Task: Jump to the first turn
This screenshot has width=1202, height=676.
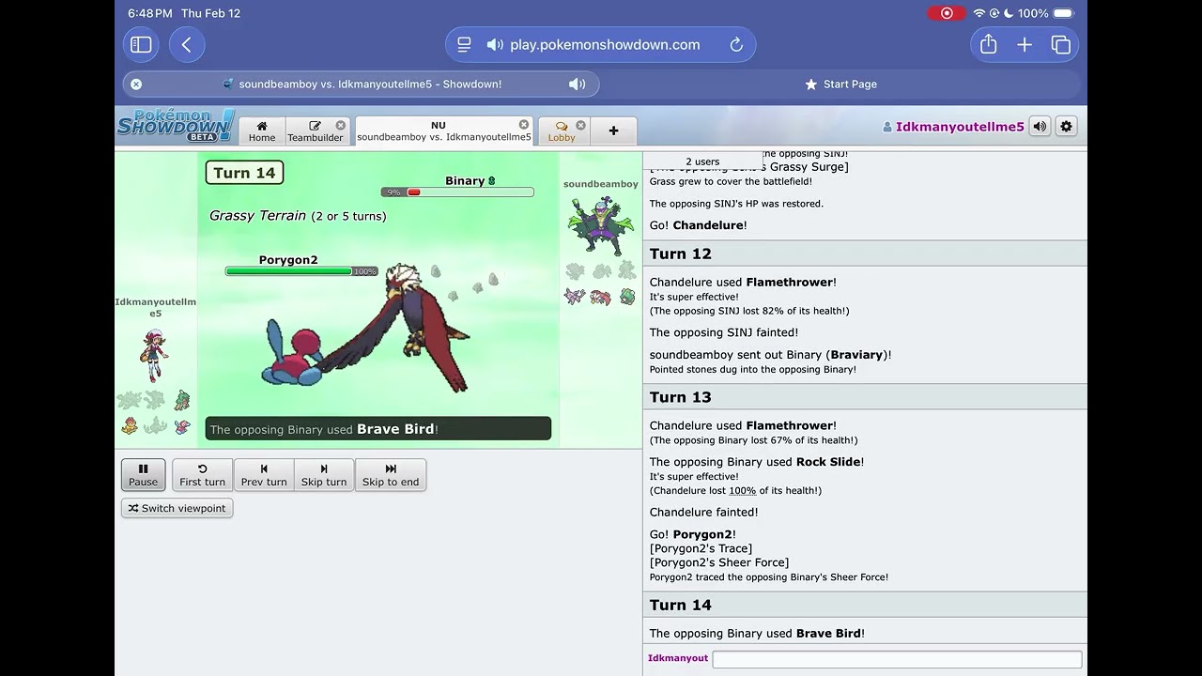Action: click(202, 474)
